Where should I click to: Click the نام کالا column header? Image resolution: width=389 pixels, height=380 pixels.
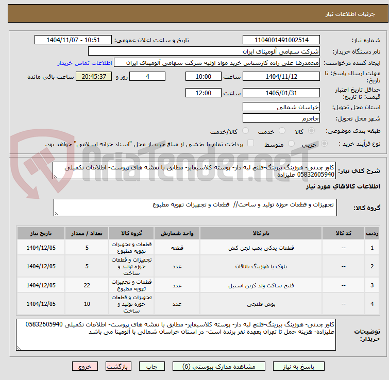[x=261, y=233]
